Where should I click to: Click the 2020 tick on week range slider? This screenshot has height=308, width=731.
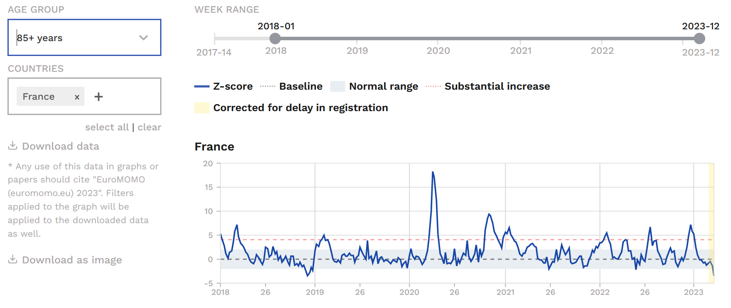pyautogui.click(x=438, y=50)
